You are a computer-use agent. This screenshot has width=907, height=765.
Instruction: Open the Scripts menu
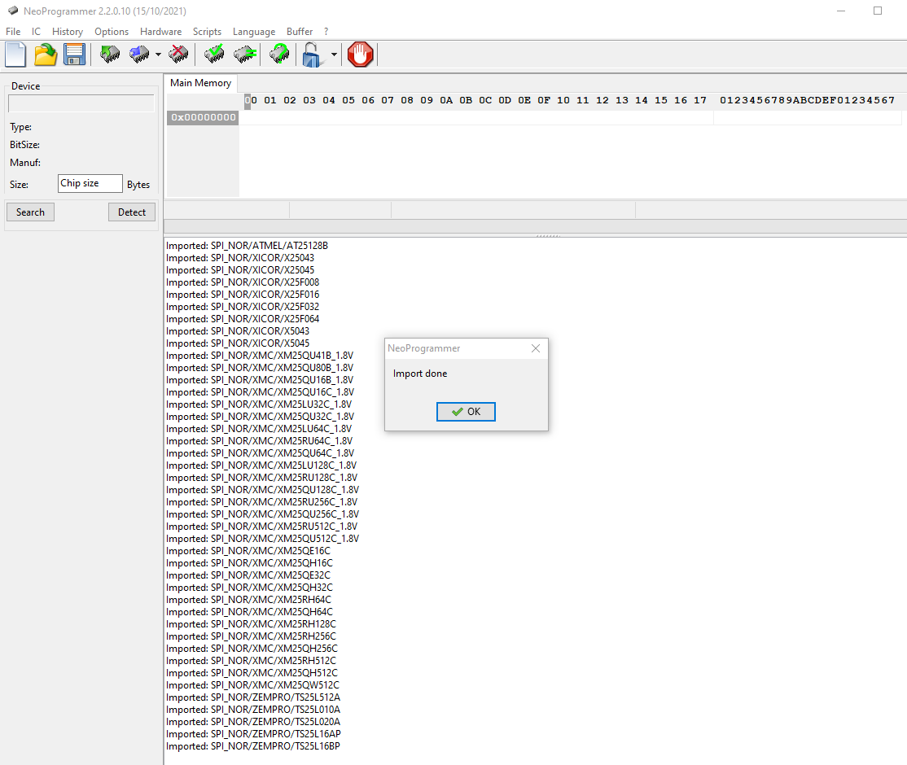click(207, 32)
